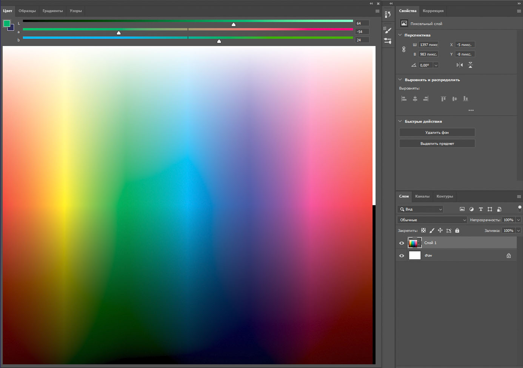
Task: Hide Слой 1 using eye icon
Action: tap(401, 243)
